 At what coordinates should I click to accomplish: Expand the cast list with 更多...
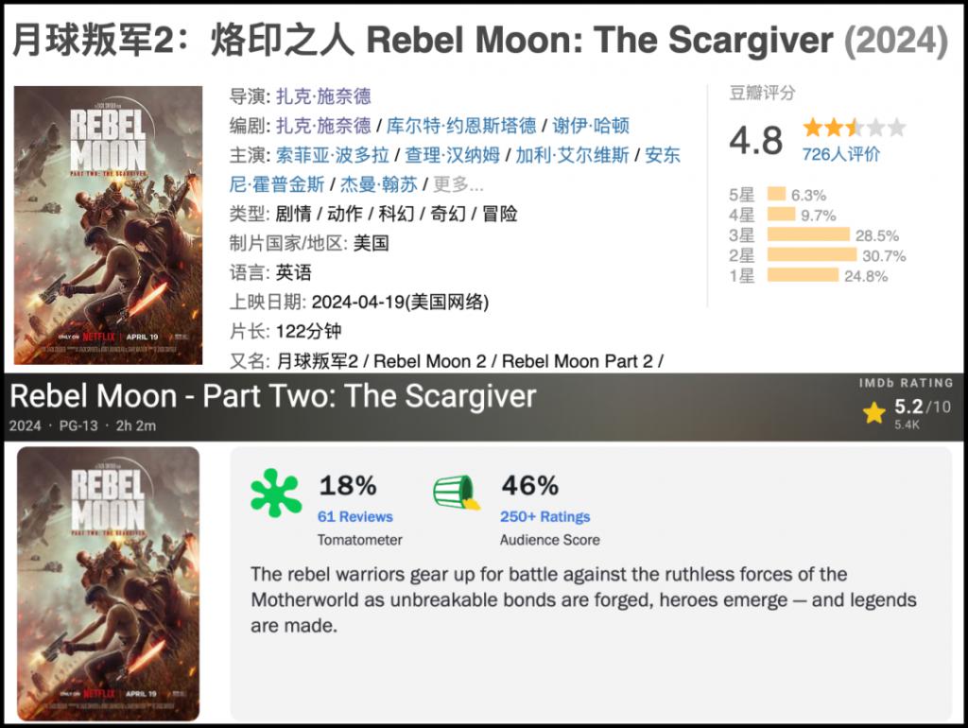(458, 184)
